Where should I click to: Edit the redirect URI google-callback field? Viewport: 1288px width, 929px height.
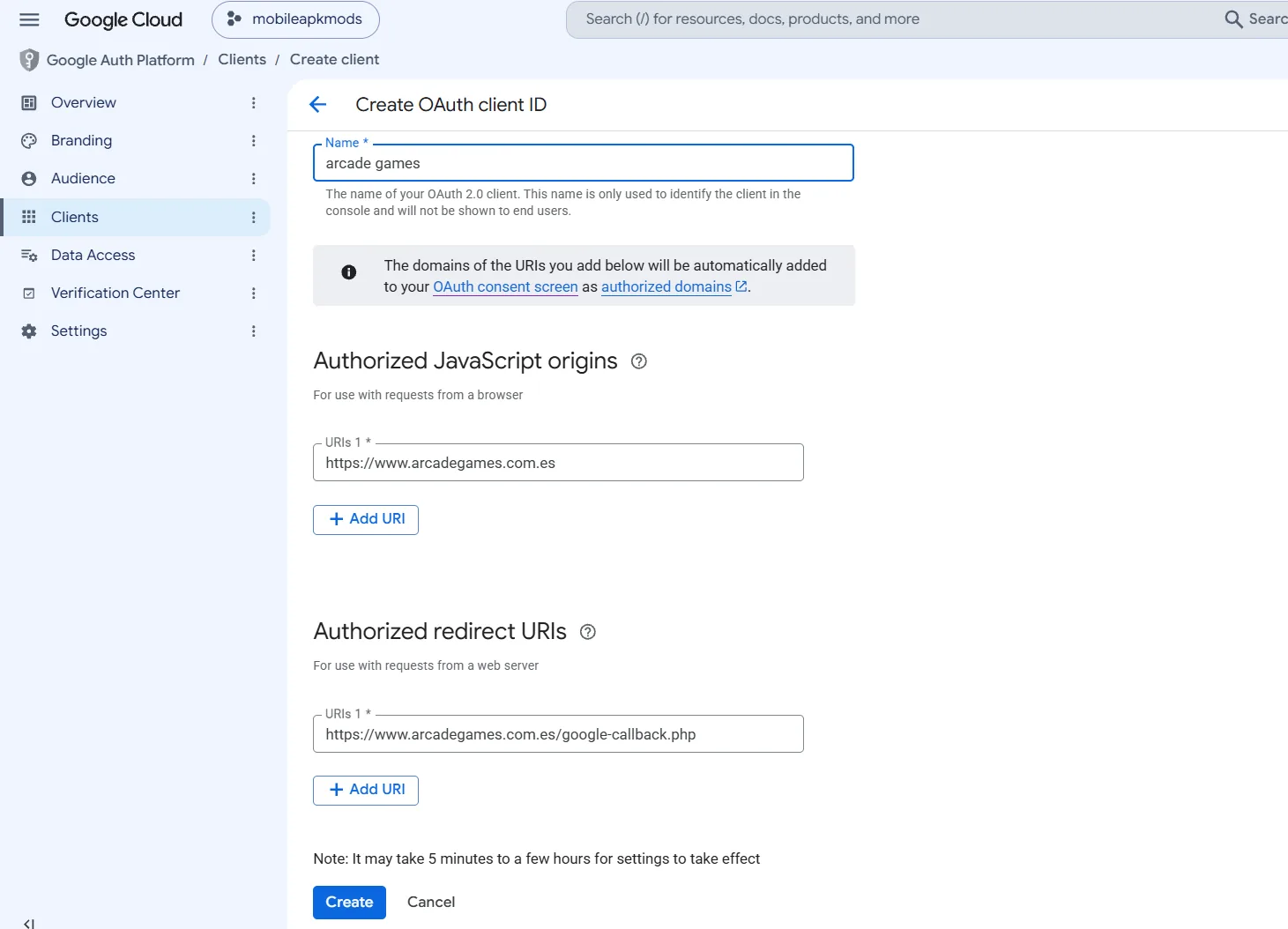coord(558,734)
